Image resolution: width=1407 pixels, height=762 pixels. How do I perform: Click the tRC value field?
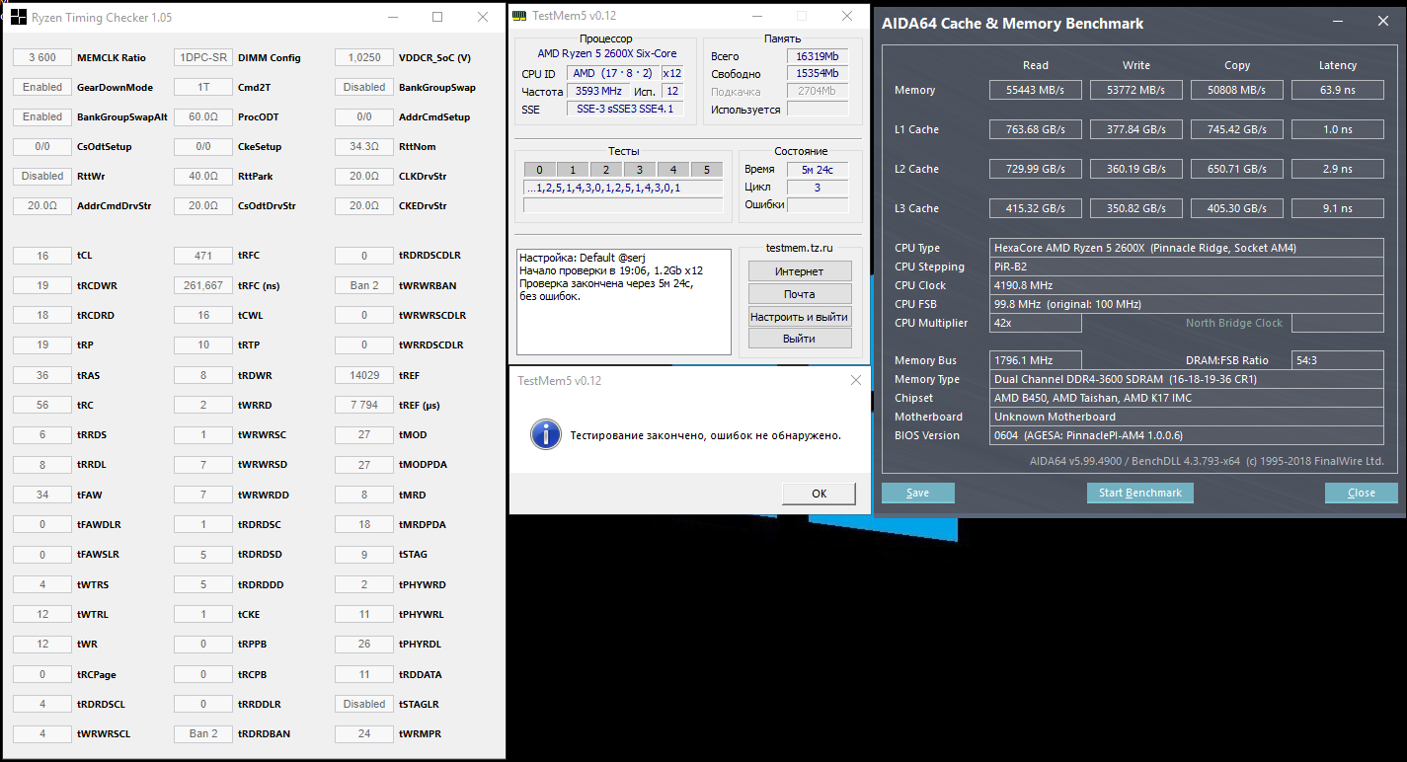(42, 405)
